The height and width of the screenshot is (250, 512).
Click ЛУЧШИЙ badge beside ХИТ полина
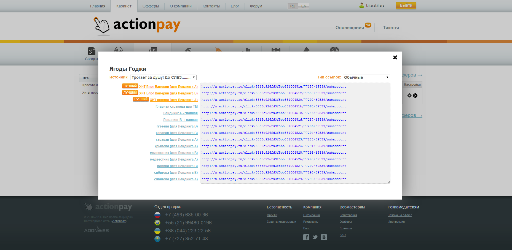(x=141, y=99)
